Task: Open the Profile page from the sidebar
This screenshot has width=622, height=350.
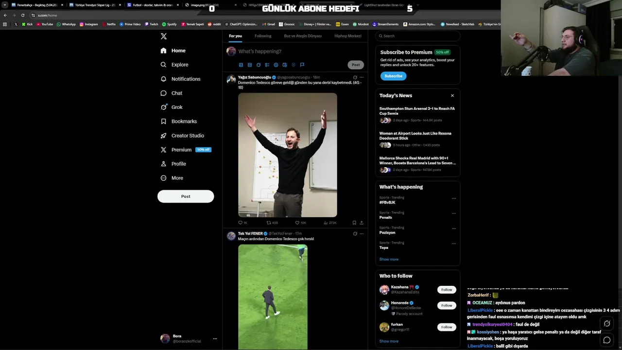Action: pos(173,164)
